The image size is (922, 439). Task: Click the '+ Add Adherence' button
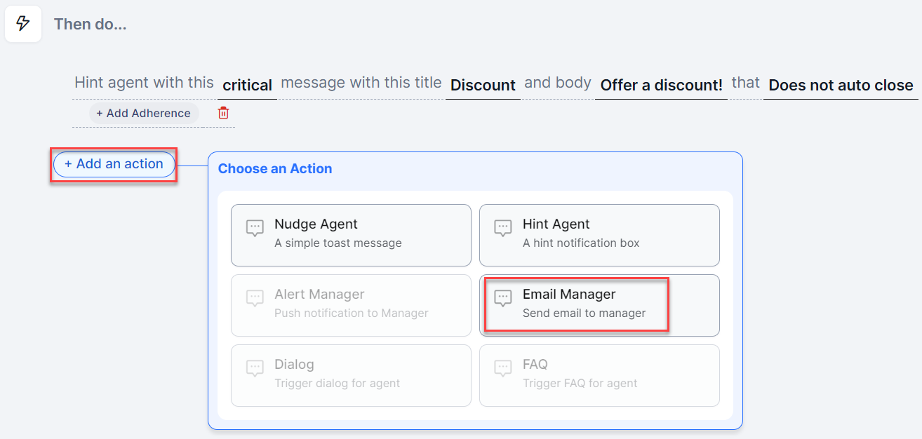point(143,113)
